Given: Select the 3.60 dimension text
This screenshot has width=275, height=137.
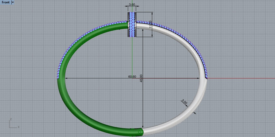Looking at the screenshot, I should pyautogui.click(x=132, y=5).
